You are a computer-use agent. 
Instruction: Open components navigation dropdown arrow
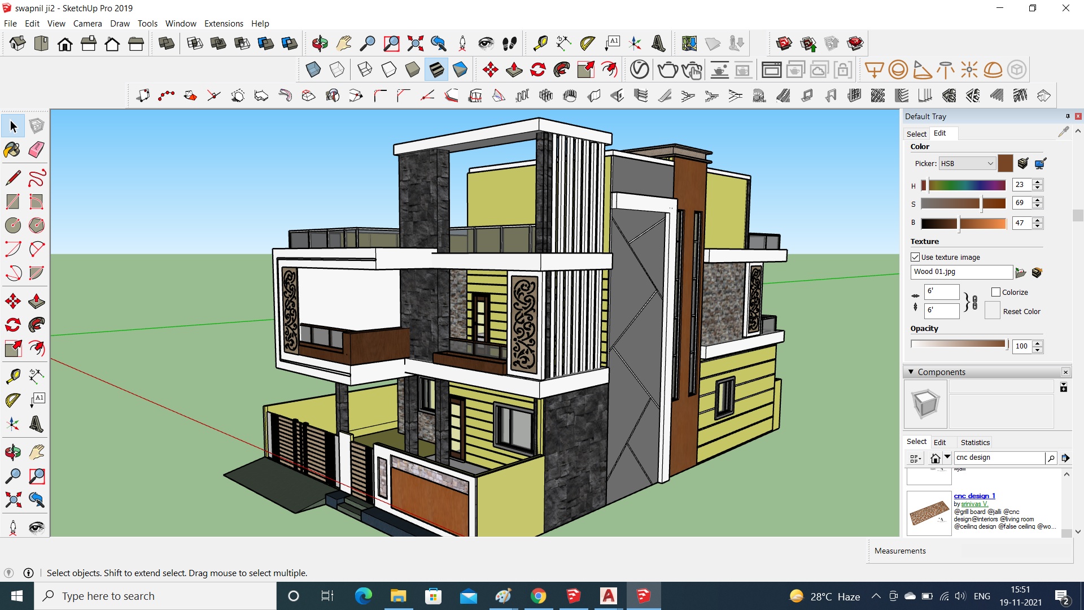[x=947, y=457]
